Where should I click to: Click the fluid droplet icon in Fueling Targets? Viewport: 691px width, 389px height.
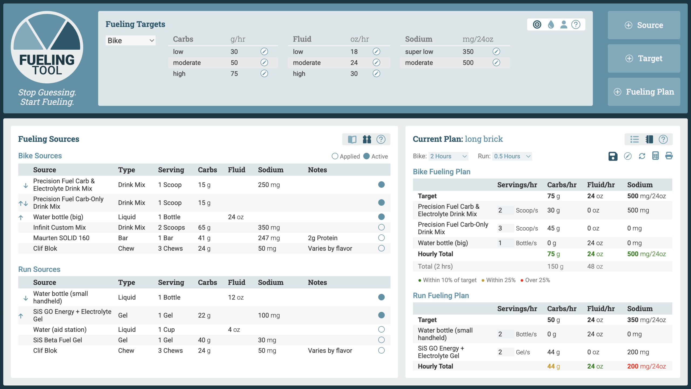551,25
